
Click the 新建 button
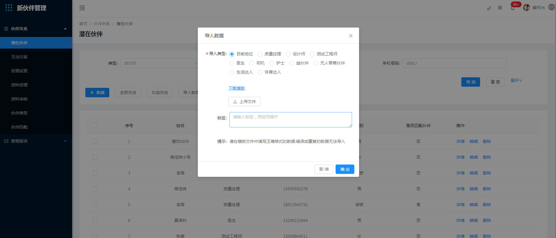[x=97, y=93]
